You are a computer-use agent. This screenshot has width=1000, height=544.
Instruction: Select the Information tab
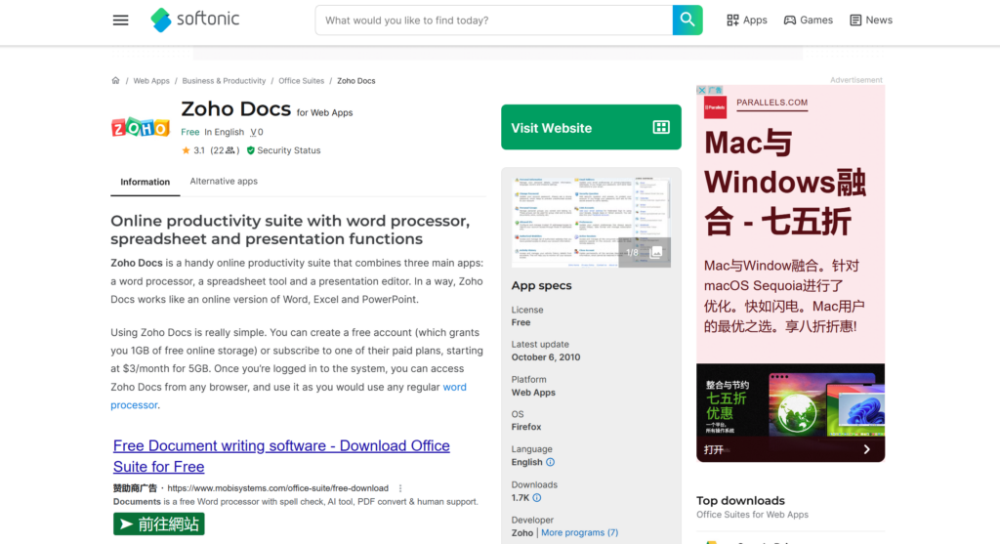[145, 182]
